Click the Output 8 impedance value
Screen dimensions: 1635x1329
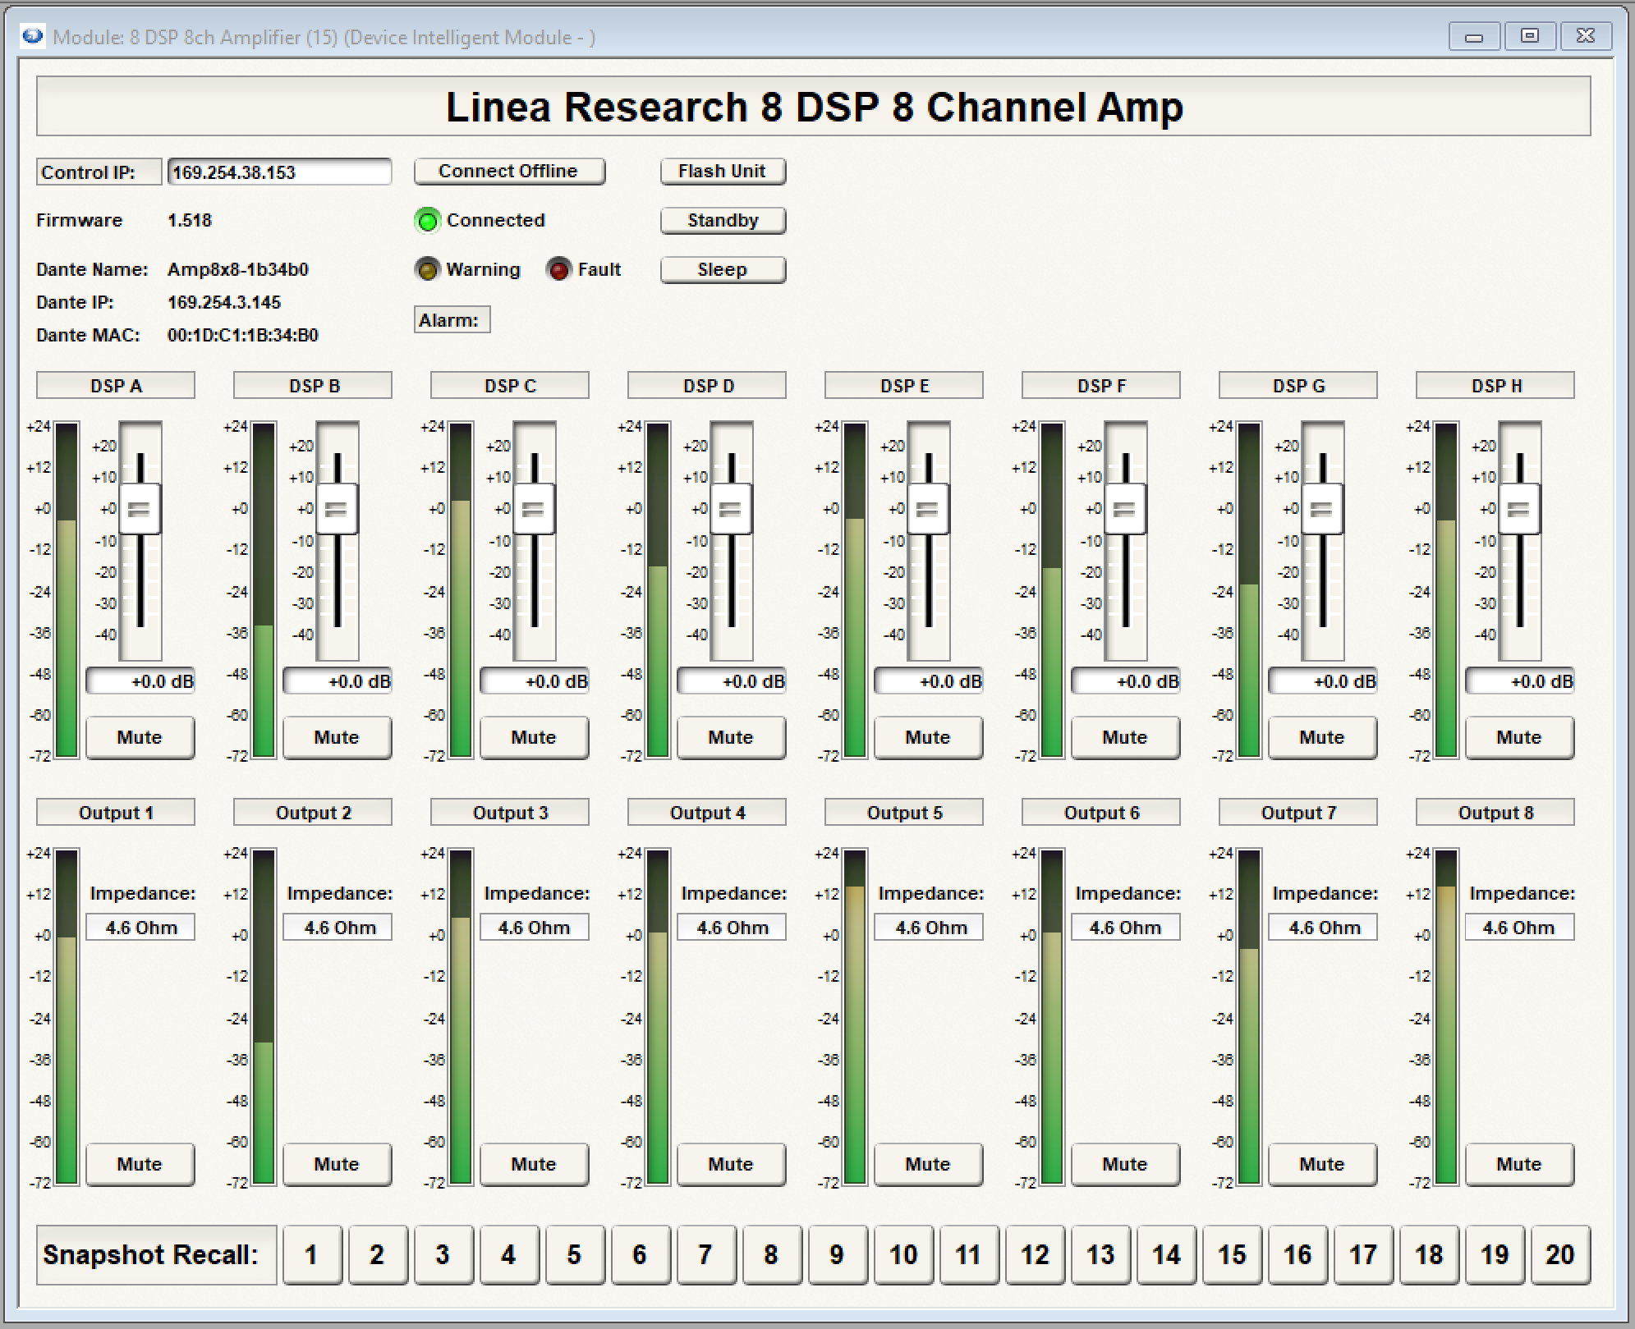pyautogui.click(x=1520, y=928)
